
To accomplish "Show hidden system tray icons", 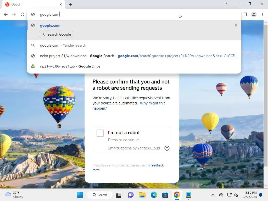I will 213,195.
